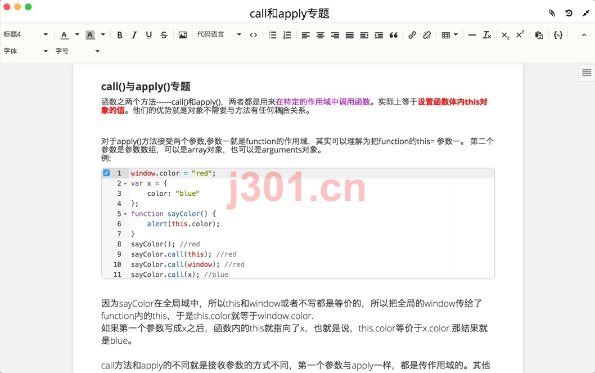Toggle italic formatting

pyautogui.click(x=134, y=35)
